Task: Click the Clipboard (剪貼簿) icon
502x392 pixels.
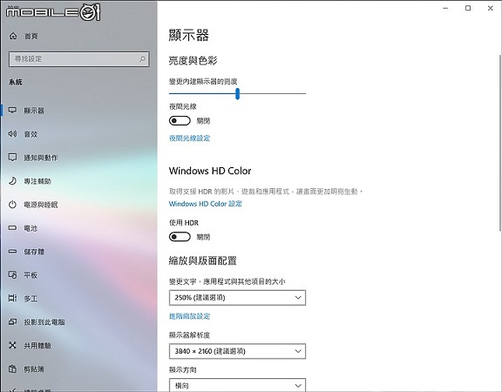Action: point(12,368)
